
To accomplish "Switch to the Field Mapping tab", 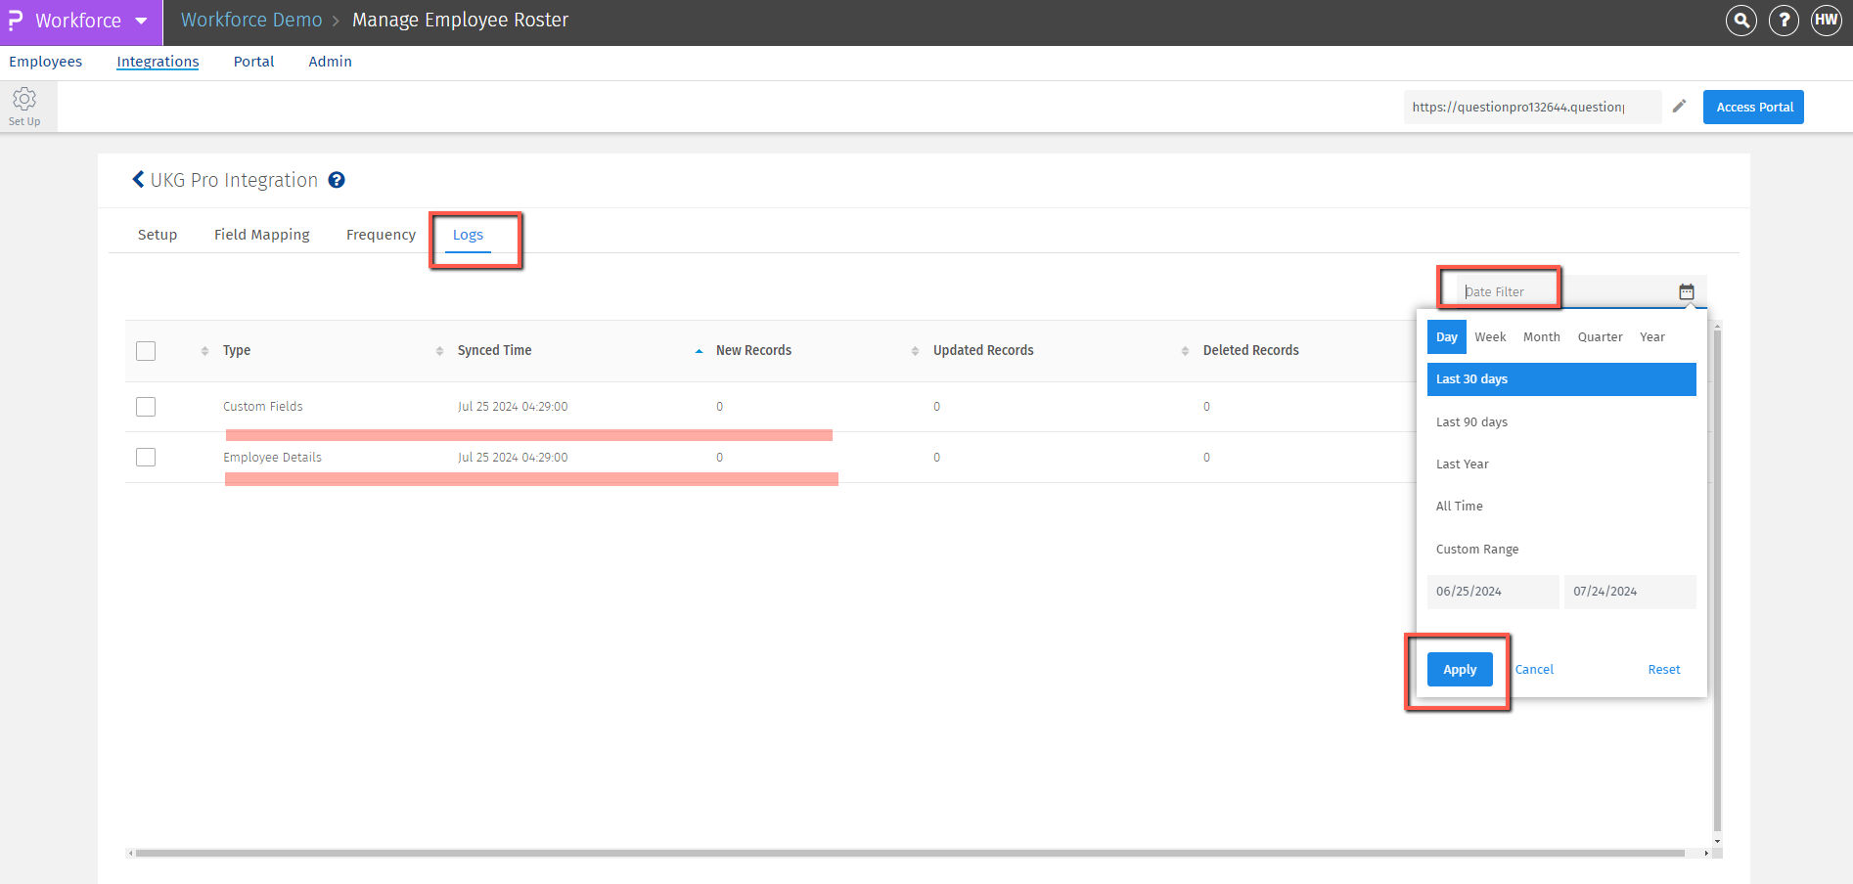I will [x=261, y=235].
